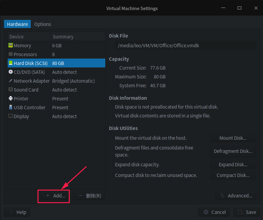
Task: Select the CD/DVD (SATA) device icon
Action: coord(10,72)
